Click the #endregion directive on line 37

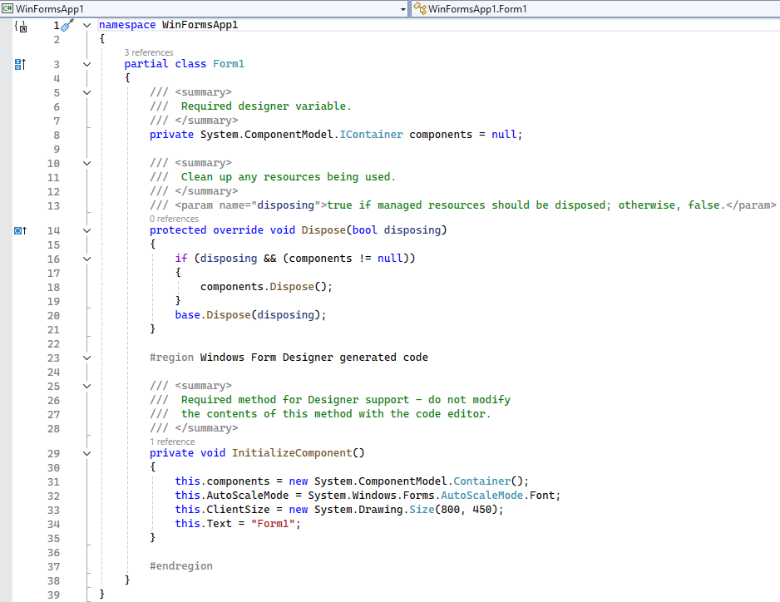pos(181,565)
